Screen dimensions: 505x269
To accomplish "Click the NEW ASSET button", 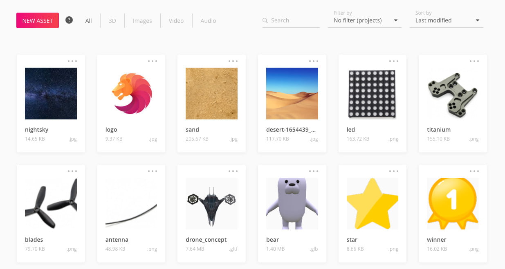I will pos(38,21).
